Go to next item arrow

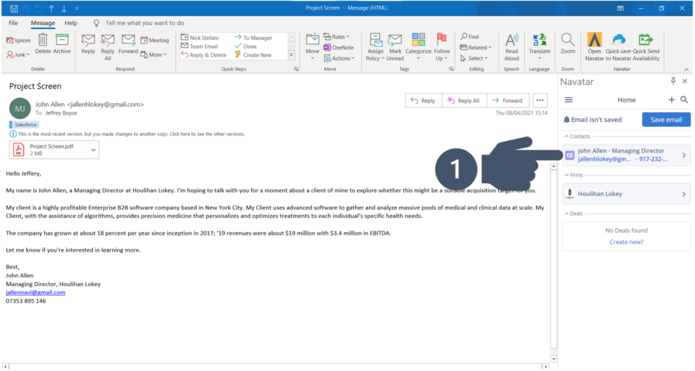click(x=64, y=8)
